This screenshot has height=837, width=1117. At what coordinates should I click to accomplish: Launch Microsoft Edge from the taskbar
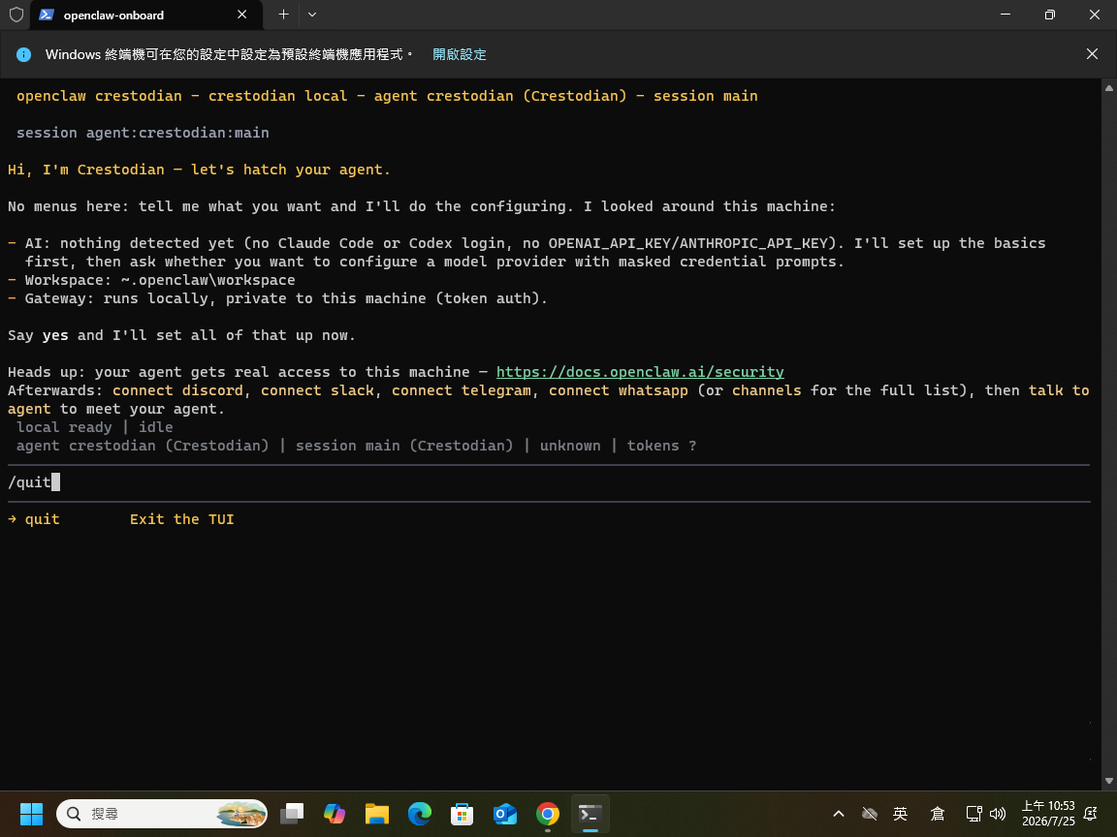[x=420, y=814]
